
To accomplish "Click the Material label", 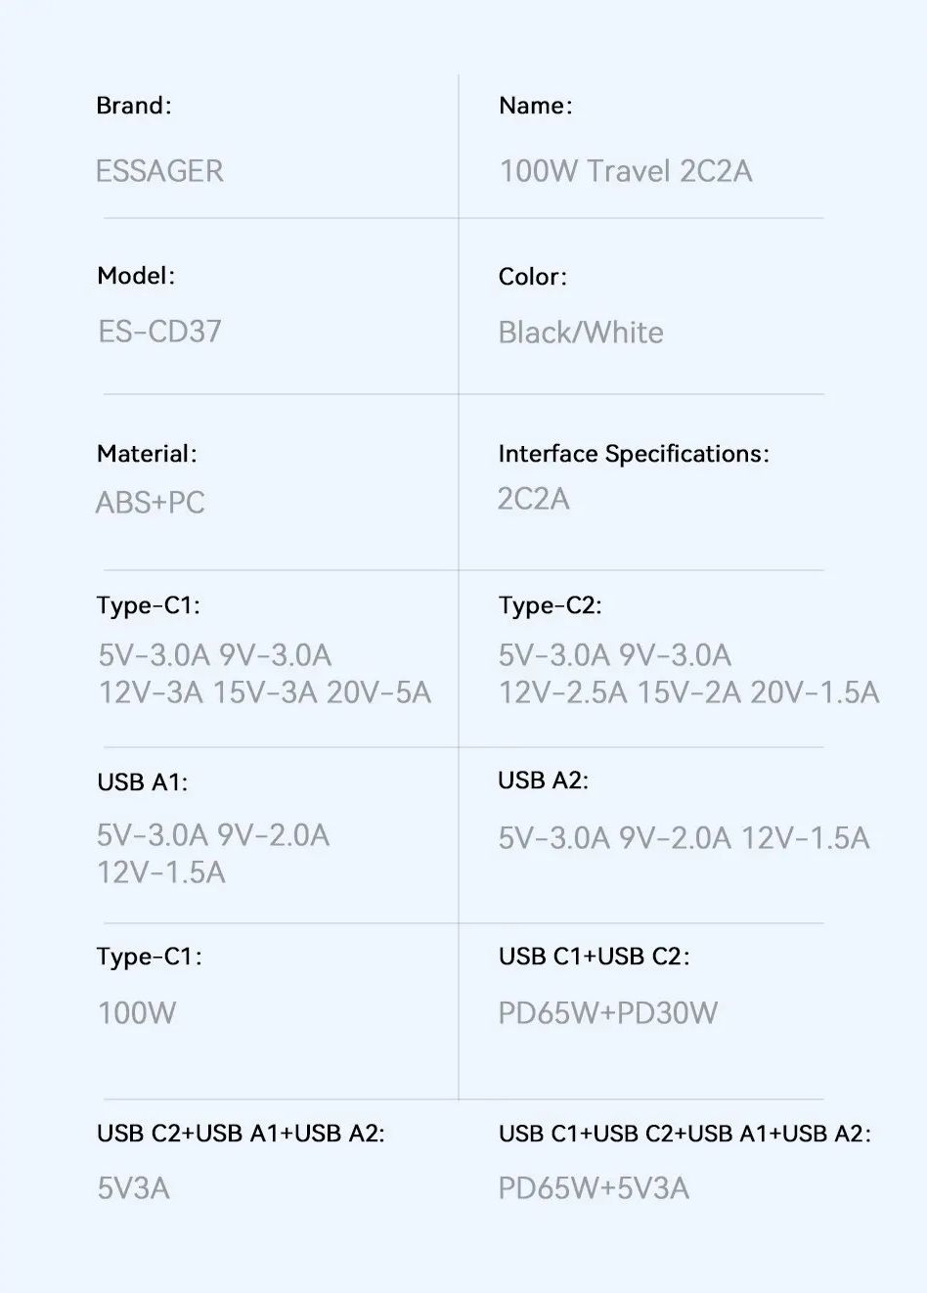I will tap(147, 454).
